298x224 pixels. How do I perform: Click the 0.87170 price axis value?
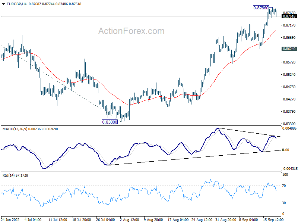coord(289,25)
